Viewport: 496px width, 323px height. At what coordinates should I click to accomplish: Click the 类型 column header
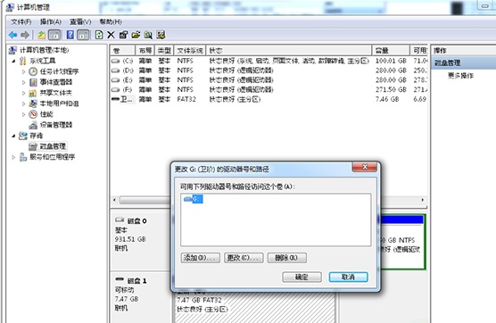[164, 51]
